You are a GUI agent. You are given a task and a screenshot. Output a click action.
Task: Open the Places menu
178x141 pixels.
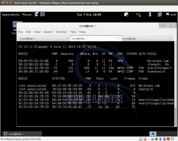(27, 14)
